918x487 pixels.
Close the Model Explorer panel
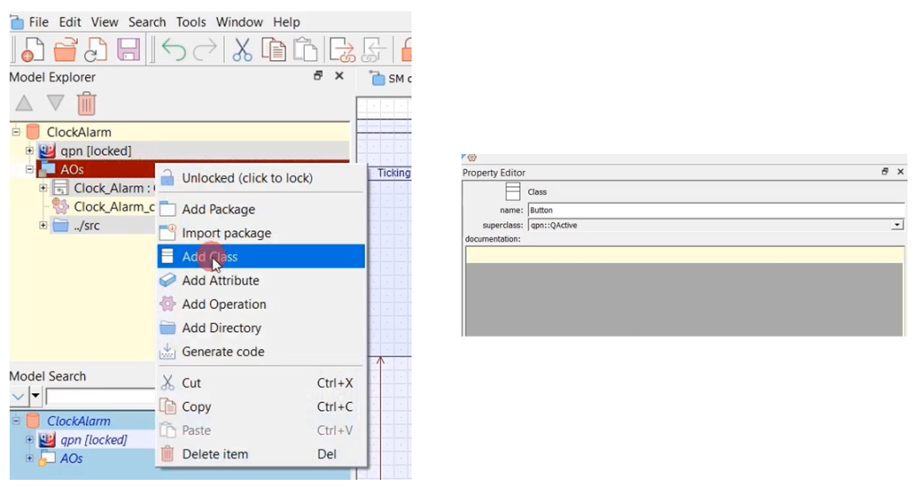(339, 75)
